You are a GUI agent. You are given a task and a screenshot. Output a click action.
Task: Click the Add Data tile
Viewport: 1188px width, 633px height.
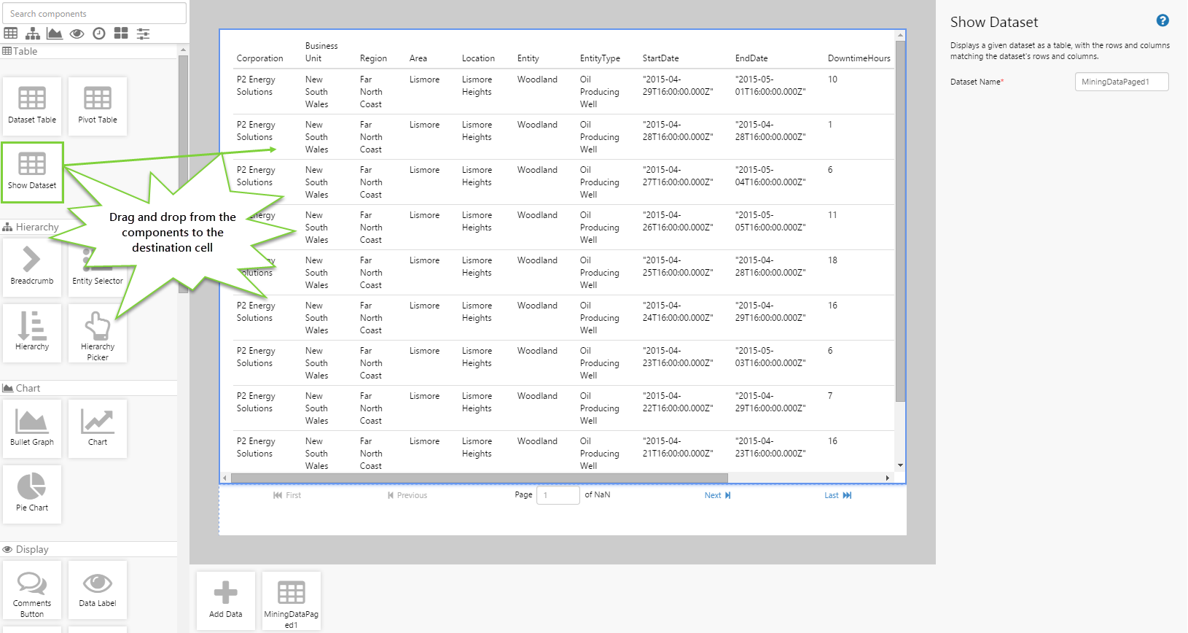(226, 600)
